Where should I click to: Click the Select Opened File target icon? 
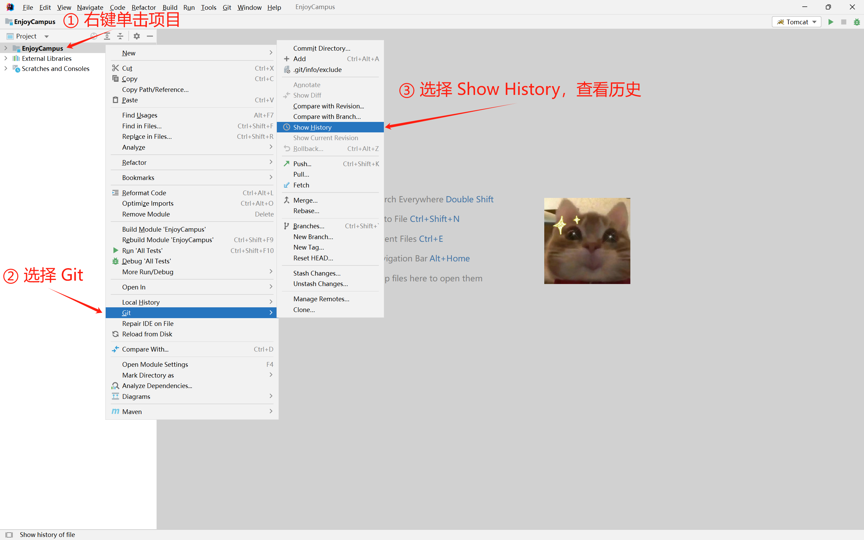pyautogui.click(x=94, y=36)
